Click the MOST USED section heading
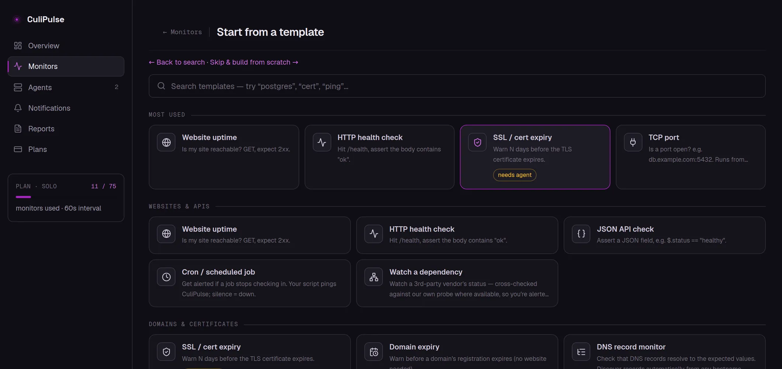 167,115
